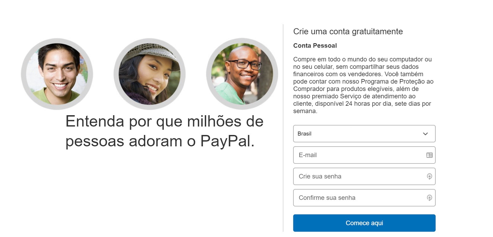Select the man with glasses photo
Screen dimensions: 493x237
[242, 74]
